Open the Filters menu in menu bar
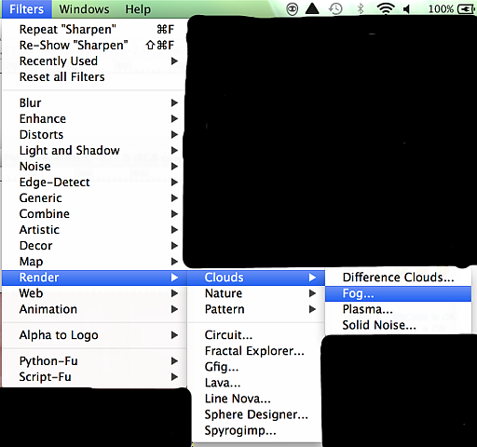477x447 pixels. point(26,9)
